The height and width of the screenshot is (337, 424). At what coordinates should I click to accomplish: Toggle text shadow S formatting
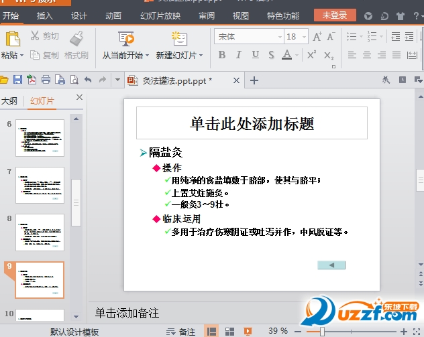coord(271,55)
